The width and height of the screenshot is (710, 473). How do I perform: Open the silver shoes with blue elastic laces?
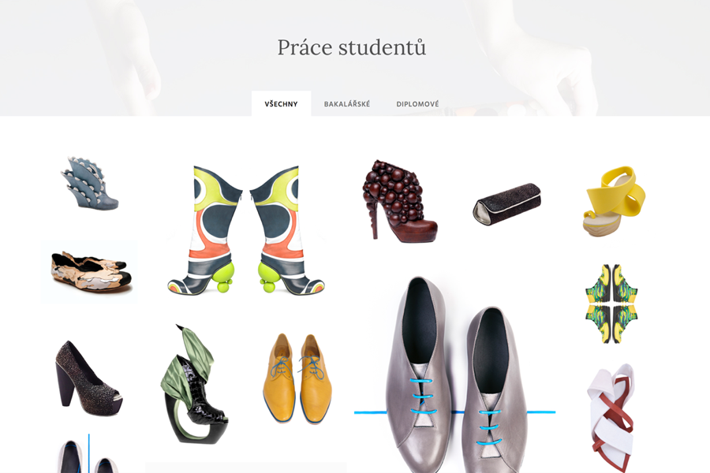pyautogui.click(x=454, y=374)
